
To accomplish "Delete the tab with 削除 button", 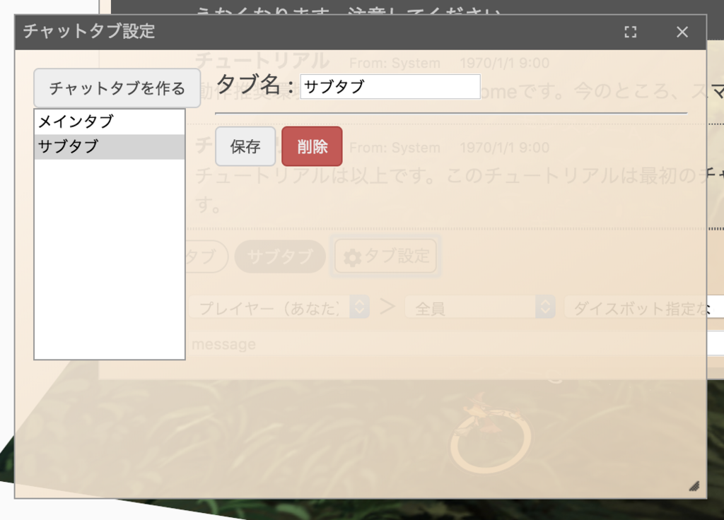I will click(312, 147).
